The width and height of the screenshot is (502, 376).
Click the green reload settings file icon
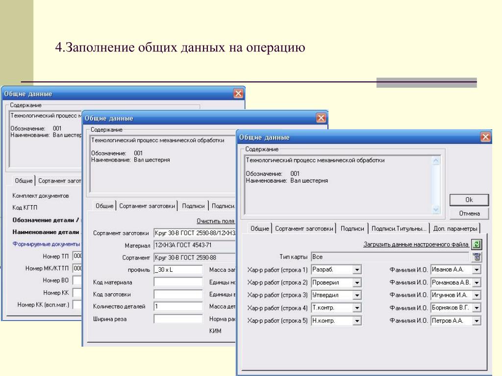[x=477, y=245]
